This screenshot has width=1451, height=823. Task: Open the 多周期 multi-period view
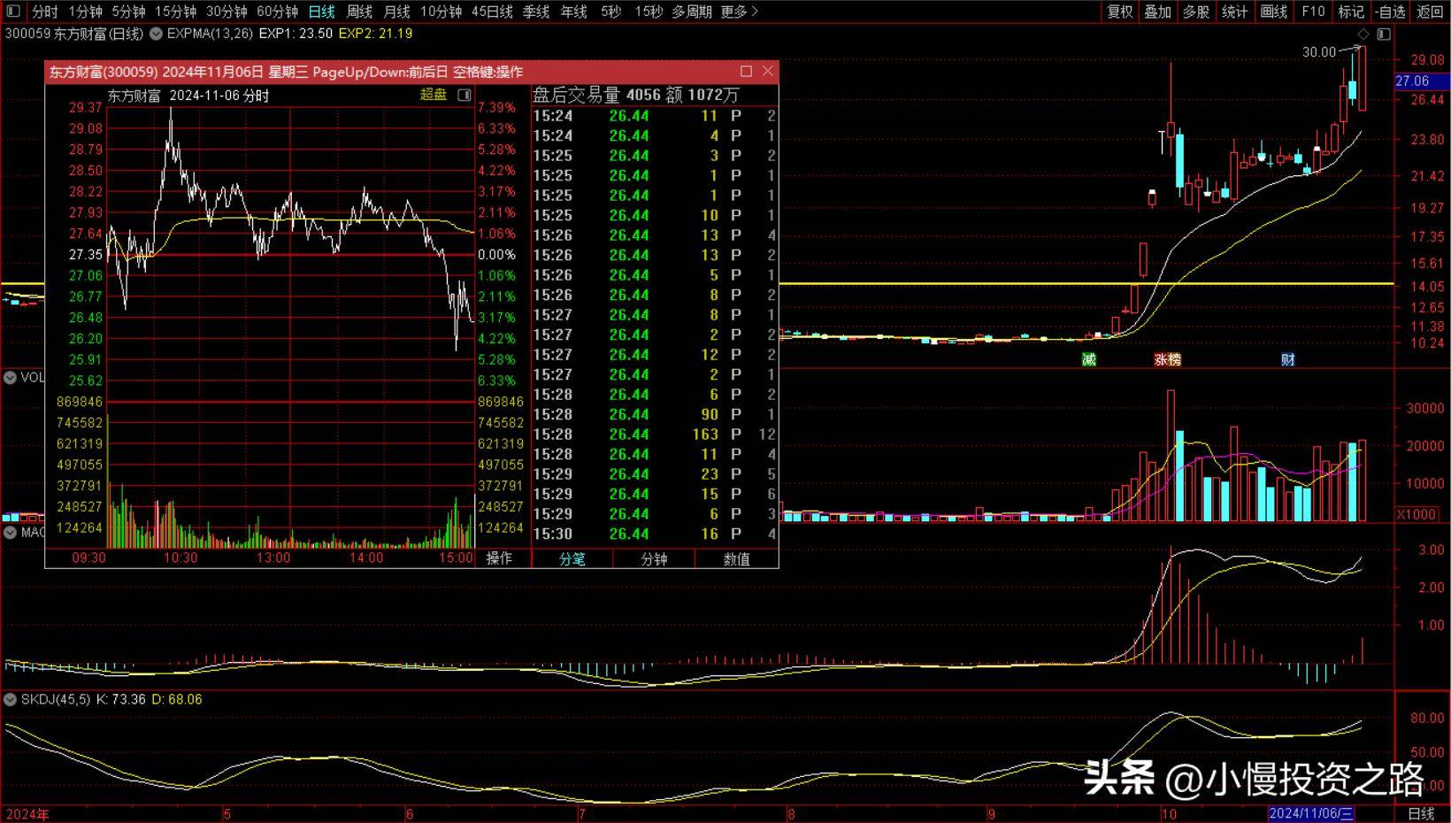click(x=692, y=12)
